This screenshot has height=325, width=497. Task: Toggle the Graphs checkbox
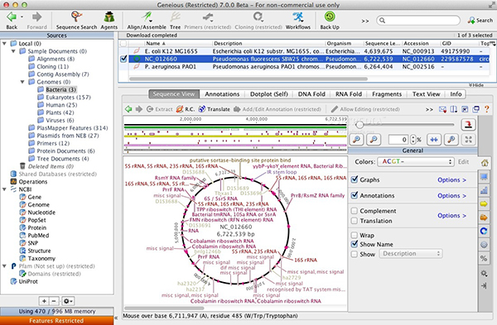coord(355,179)
